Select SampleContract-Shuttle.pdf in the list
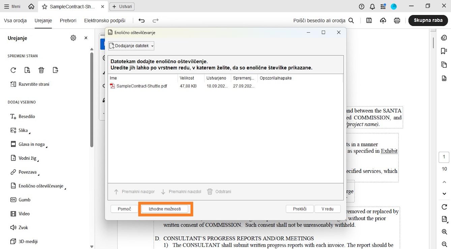 (x=139, y=86)
